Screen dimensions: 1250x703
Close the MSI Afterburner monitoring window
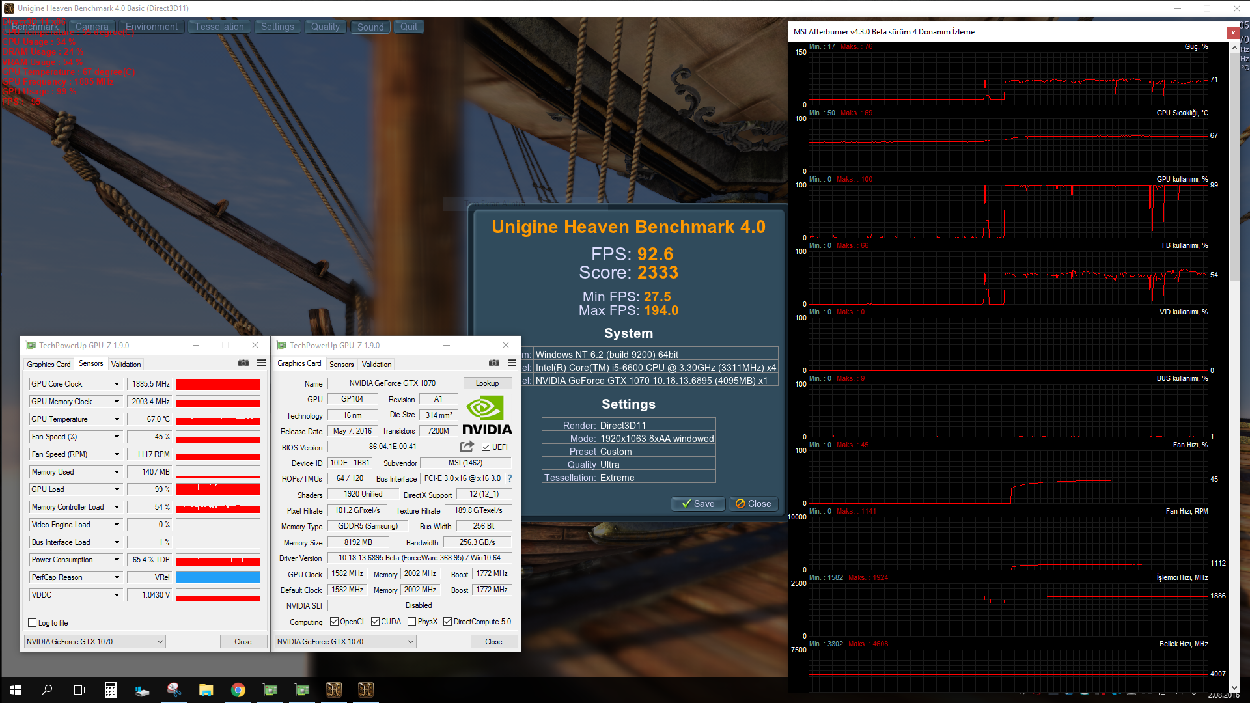1233,33
